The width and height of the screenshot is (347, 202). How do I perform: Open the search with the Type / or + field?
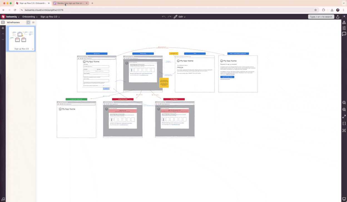321,17
